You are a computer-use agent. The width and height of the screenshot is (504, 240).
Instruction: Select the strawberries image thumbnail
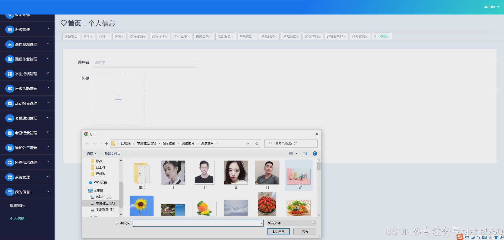coord(267,204)
